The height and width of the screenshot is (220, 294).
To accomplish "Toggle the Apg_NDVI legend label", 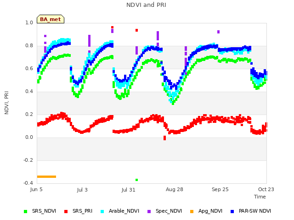I will (x=210, y=211).
